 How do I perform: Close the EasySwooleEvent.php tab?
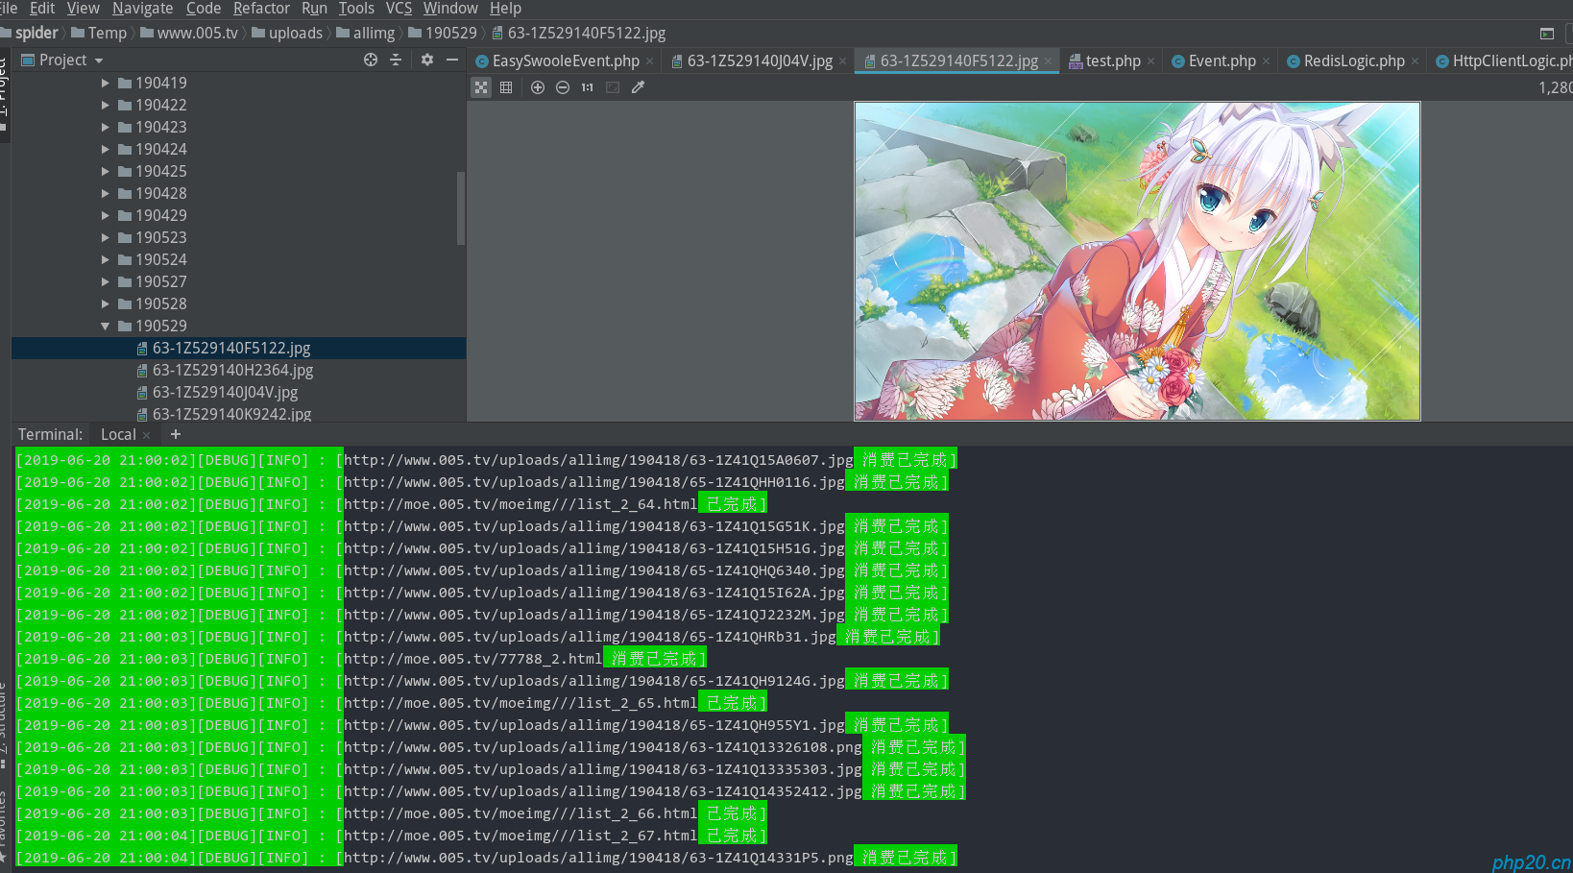tap(649, 61)
